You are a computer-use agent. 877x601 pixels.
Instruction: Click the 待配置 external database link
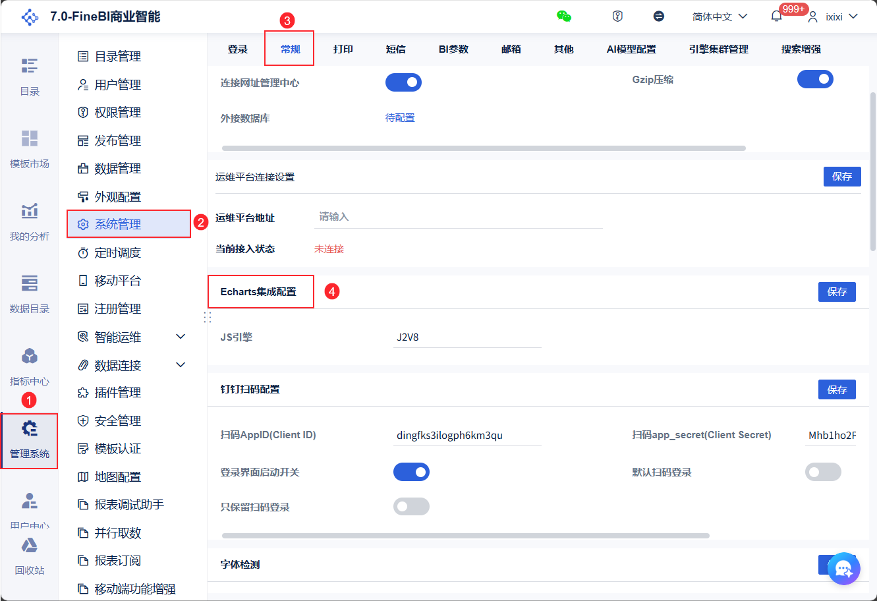(x=400, y=118)
